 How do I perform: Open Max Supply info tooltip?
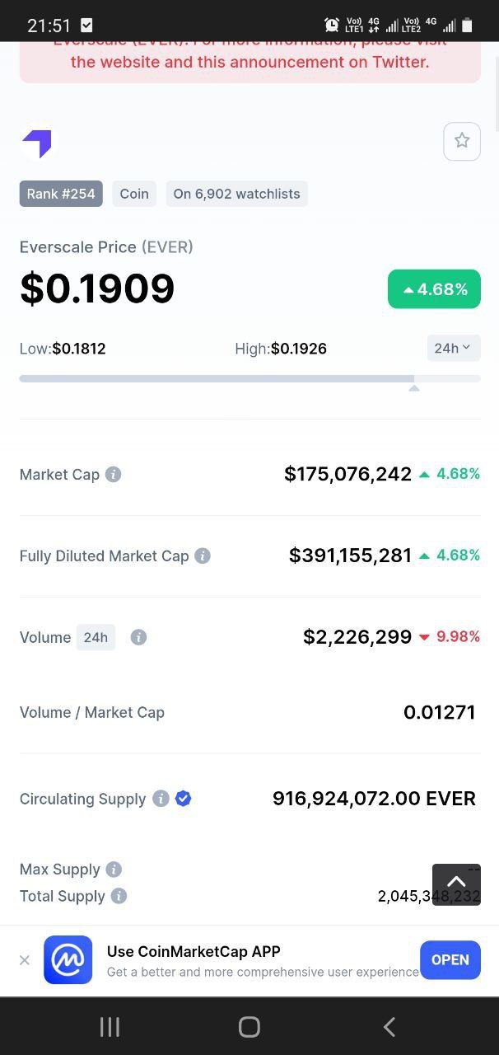click(x=114, y=870)
